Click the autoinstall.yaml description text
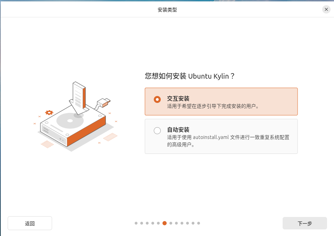The height and width of the screenshot is (236, 334). pyautogui.click(x=228, y=141)
